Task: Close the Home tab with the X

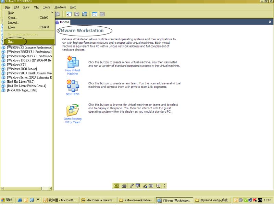Action: [x=270, y=22]
